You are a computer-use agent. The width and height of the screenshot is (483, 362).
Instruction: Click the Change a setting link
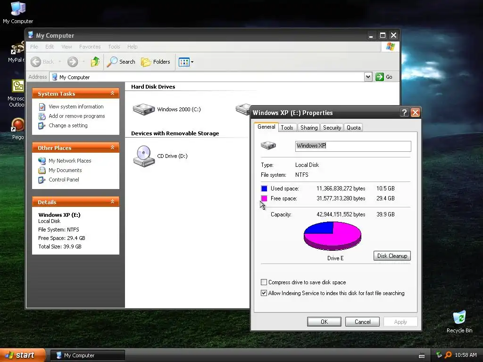coord(68,125)
